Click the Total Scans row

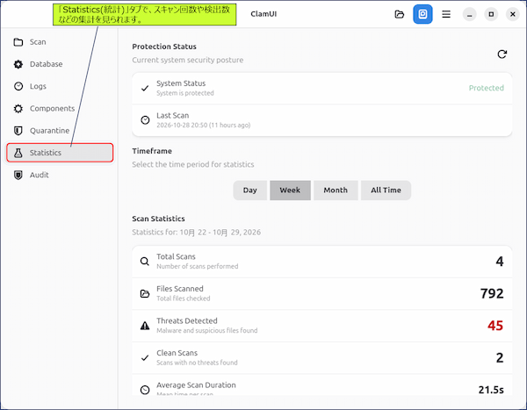[322, 262]
